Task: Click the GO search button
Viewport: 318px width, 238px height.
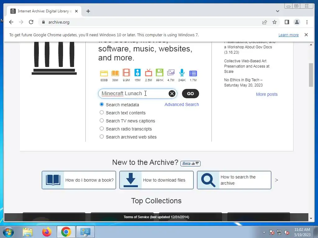Action: coord(190,94)
